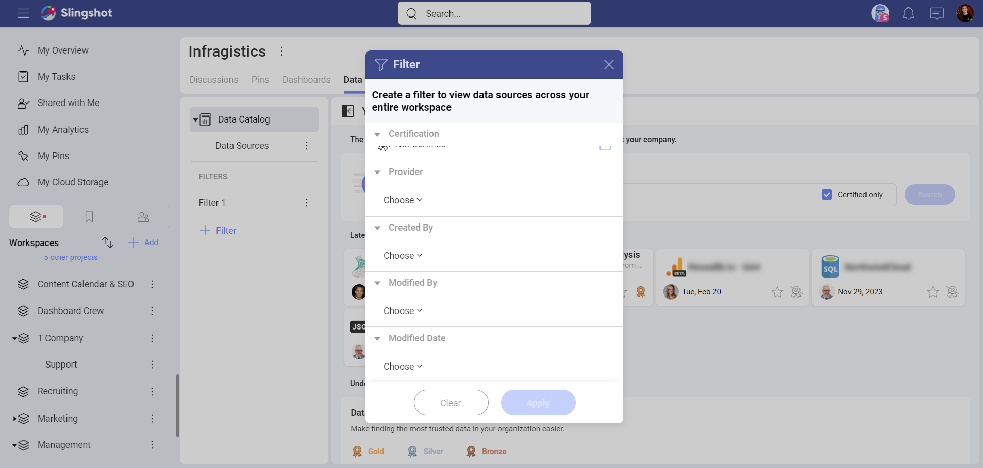The image size is (983, 468).
Task: Open My Cloud Storage
Action: click(73, 182)
